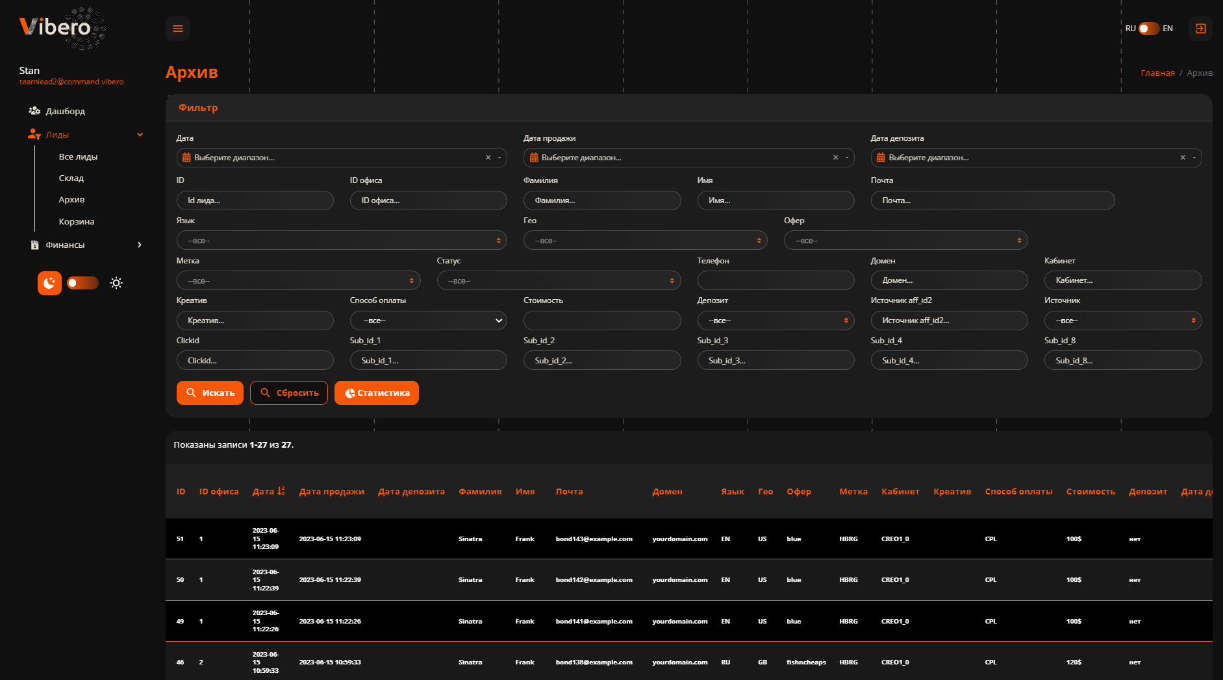Screen dimensions: 1223x680
Task: Click the moon dark mode icon
Action: pyautogui.click(x=49, y=283)
